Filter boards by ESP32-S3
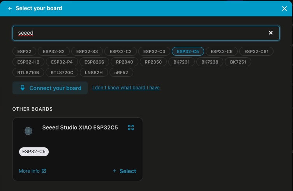This screenshot has width=293, height=191. (87, 51)
